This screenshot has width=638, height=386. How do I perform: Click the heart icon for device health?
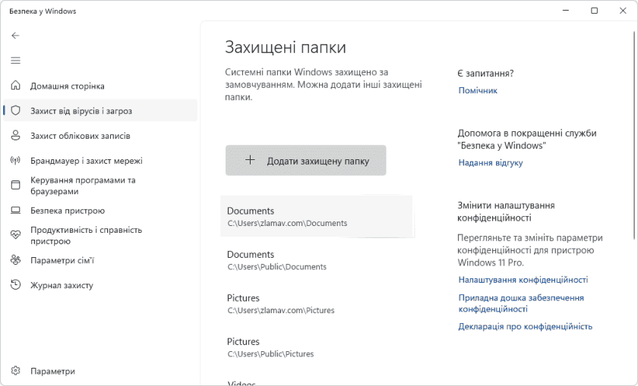coord(15,235)
